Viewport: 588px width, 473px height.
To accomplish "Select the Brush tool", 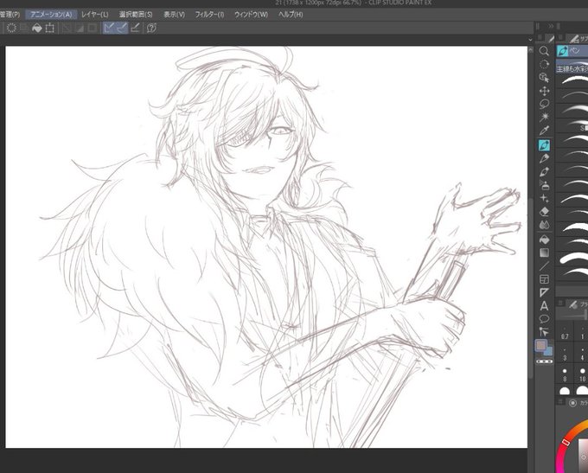I will (544, 172).
